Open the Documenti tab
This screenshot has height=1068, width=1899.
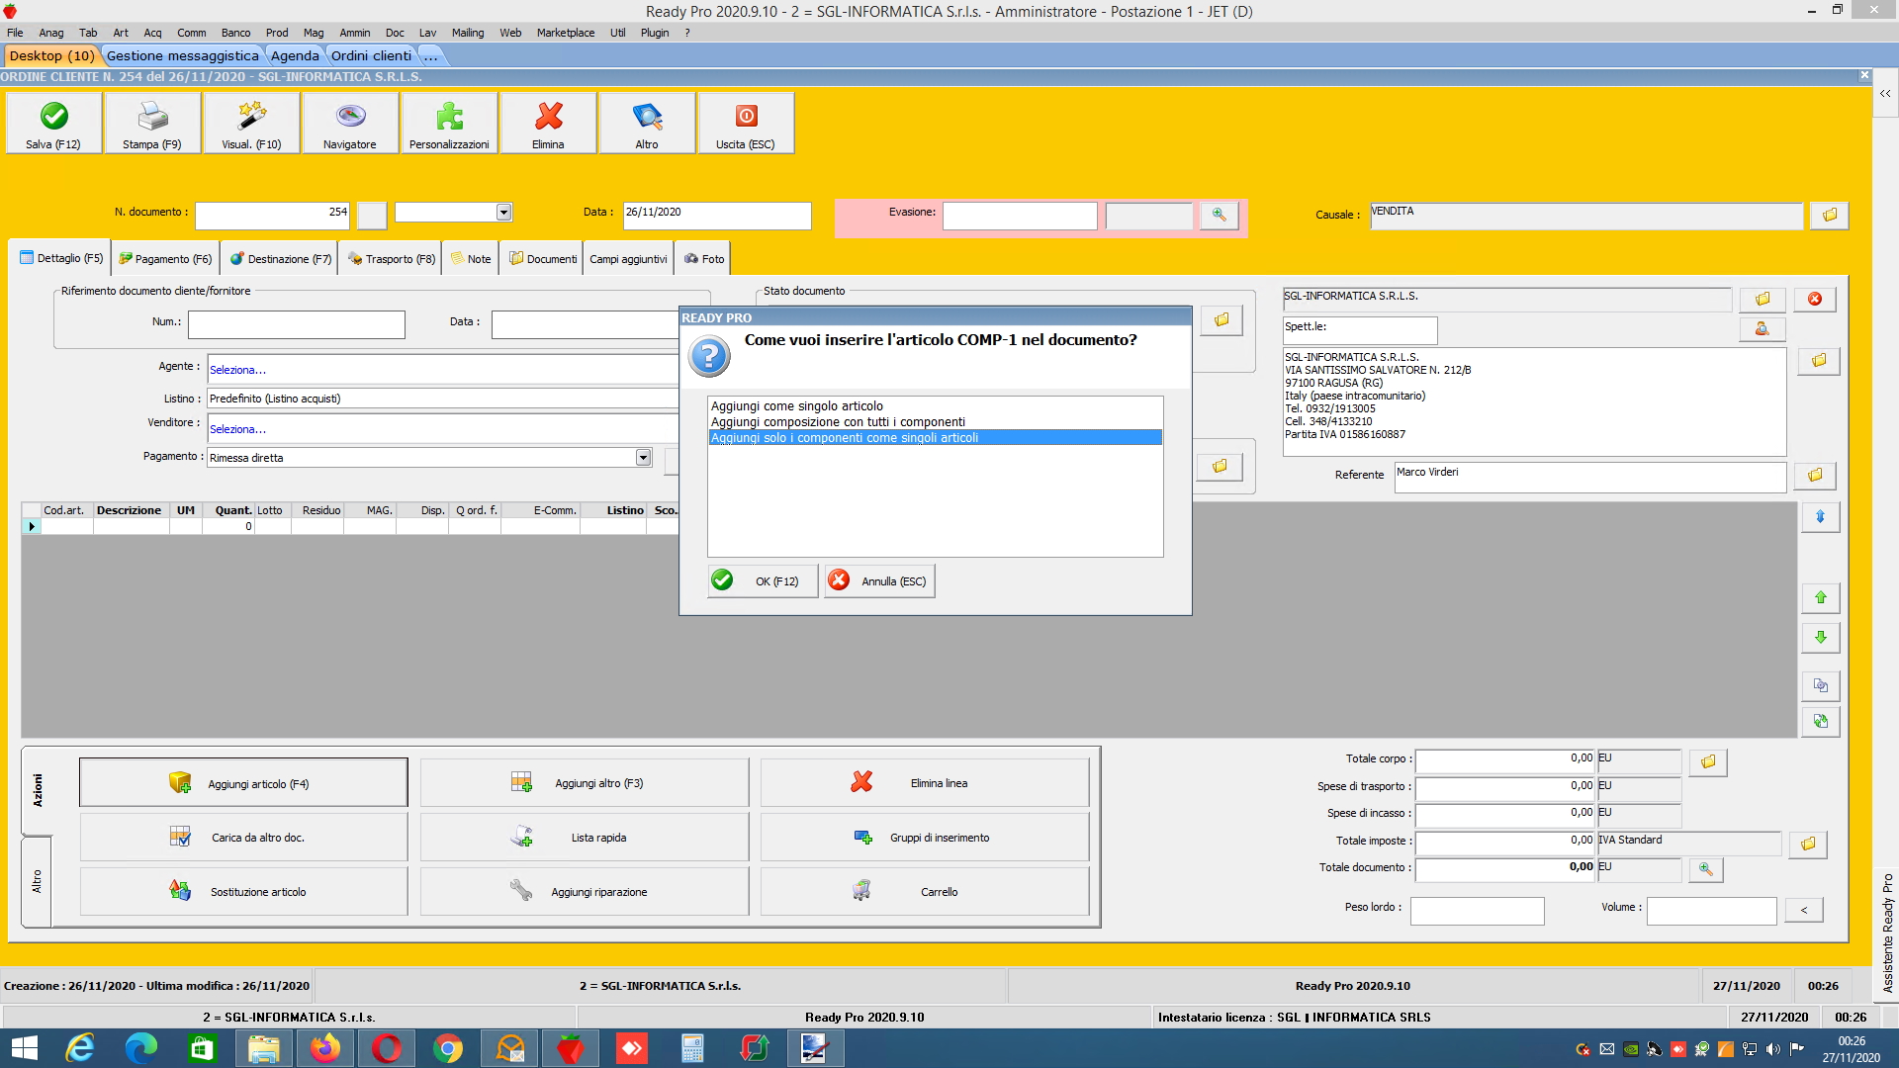(542, 258)
